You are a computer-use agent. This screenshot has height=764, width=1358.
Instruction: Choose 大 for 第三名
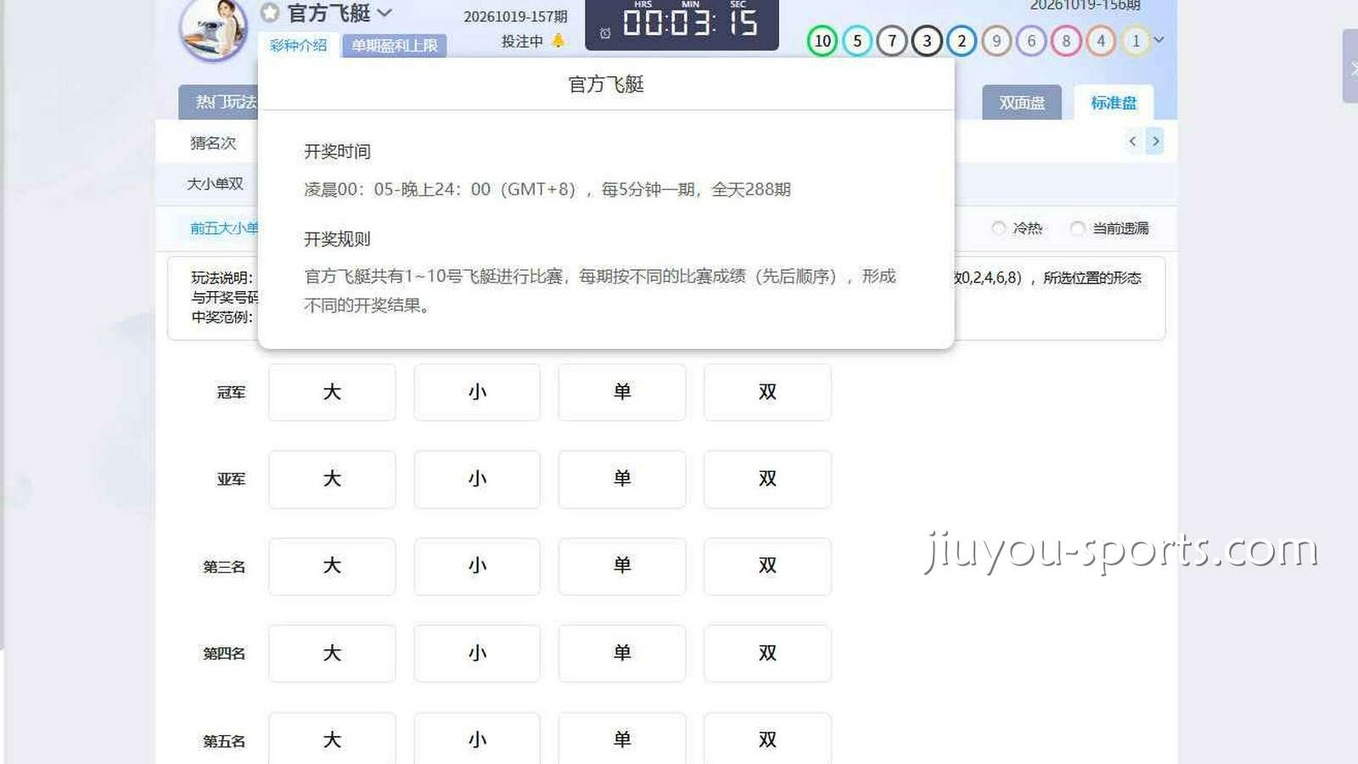tap(332, 566)
